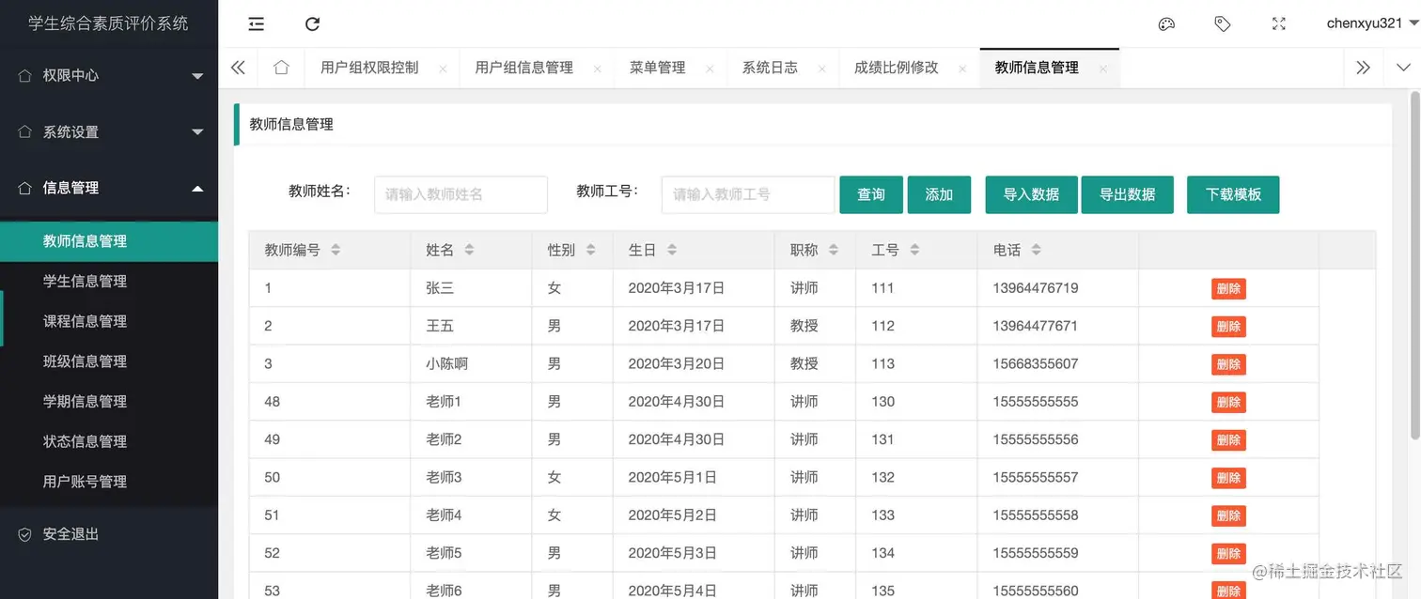Open 课程信息管理 in sidebar
The height and width of the screenshot is (599, 1421).
pos(109,321)
